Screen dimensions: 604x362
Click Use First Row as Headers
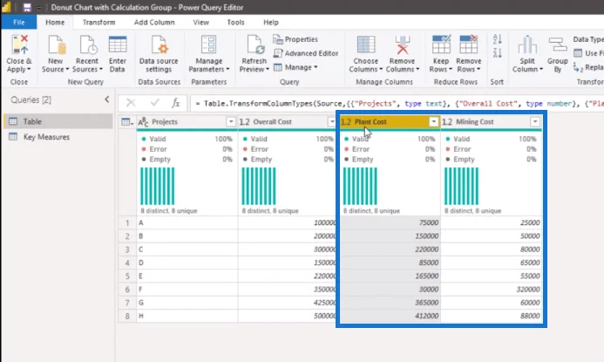[589, 53]
